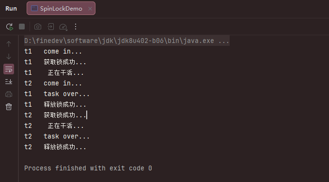329x182 pixels.
Task: Click the 't1 task over...' output line
Action: pos(57,94)
